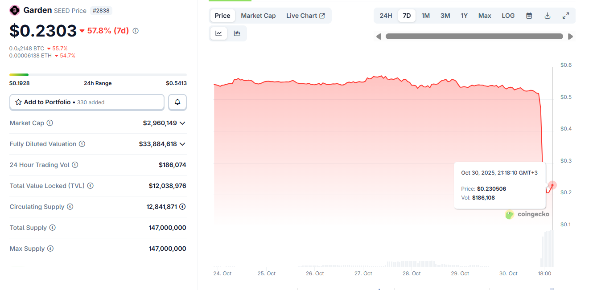The image size is (593, 290).
Task: Switch to the Market Cap tab
Action: tap(258, 15)
